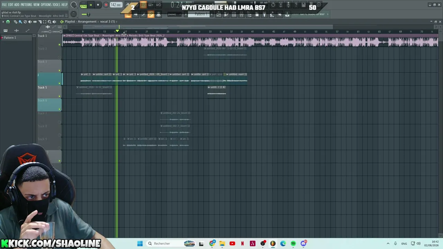443x249 pixels.
Task: Select the playlist Paint brush tool
Action: (x=20, y=21)
